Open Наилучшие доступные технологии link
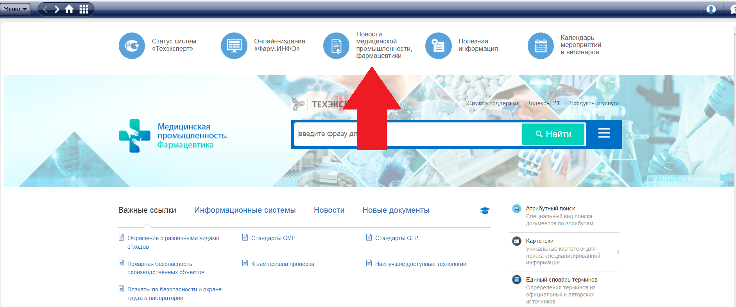 tap(421, 264)
